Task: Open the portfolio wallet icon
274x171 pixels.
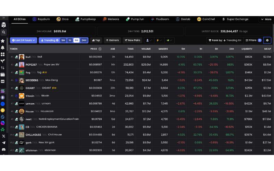Action: [x=3, y=75]
